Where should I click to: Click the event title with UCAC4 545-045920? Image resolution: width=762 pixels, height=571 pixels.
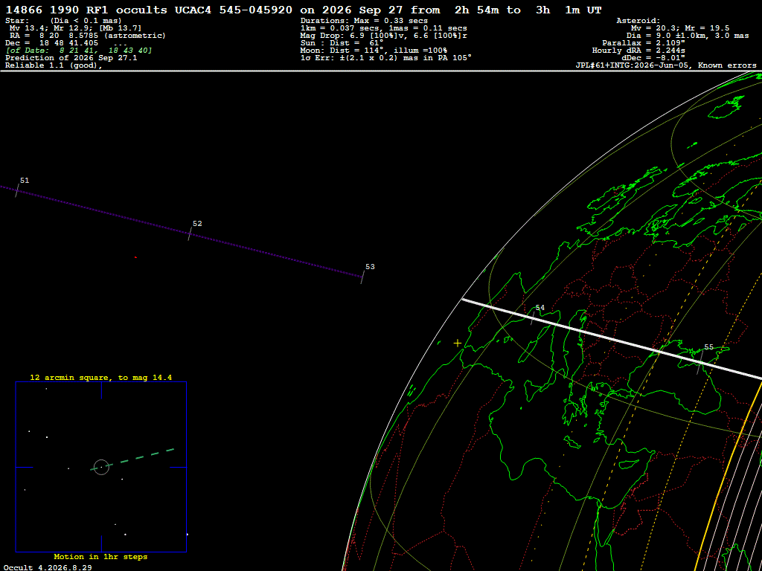point(304,10)
